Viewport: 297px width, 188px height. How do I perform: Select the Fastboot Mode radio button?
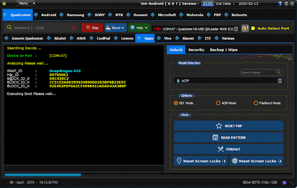tap(256, 103)
